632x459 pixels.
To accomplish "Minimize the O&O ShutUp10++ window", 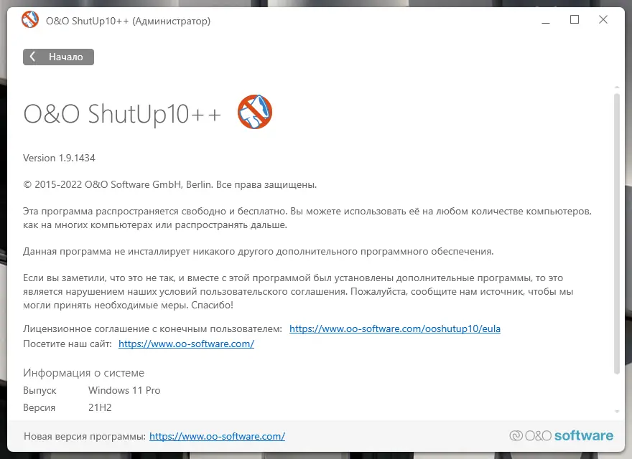I will pos(546,20).
